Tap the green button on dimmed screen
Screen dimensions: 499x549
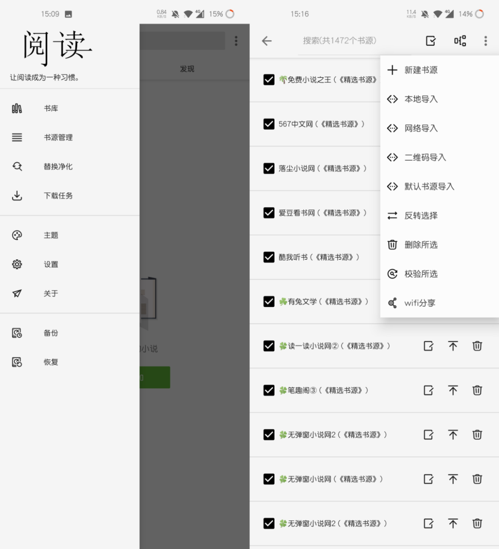155,378
